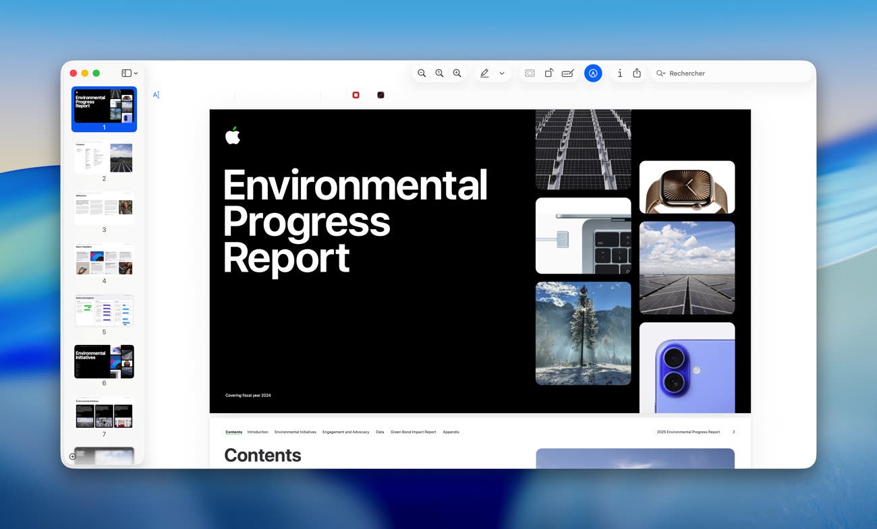Reset zoom with the actual size icon
The width and height of the screenshot is (877, 529).
point(439,73)
